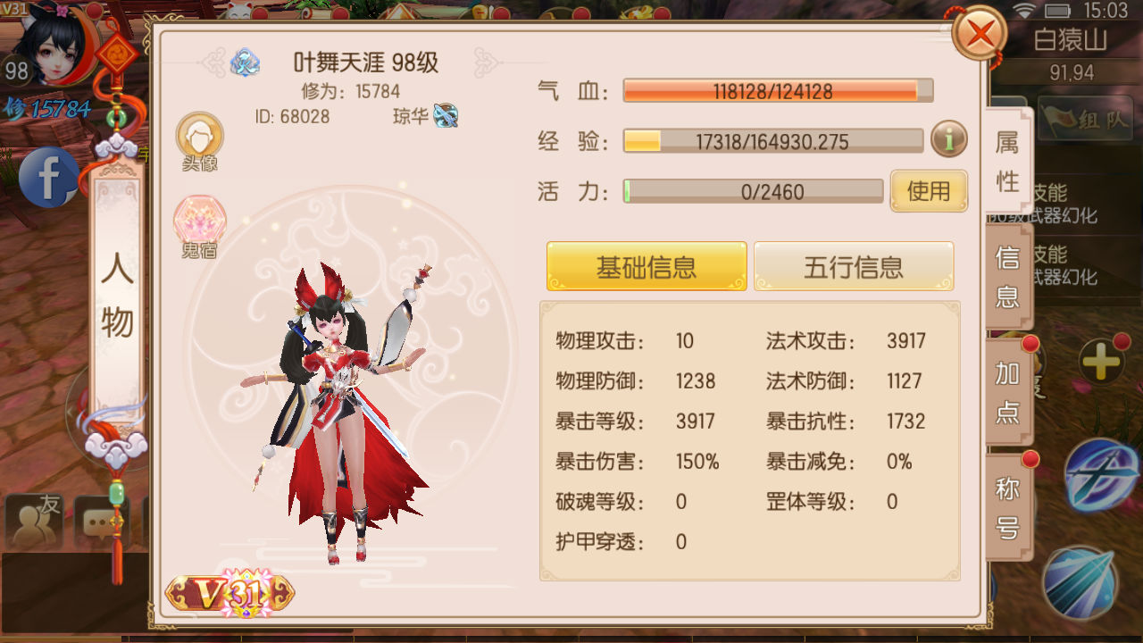Click the 气血 health bar

(778, 90)
